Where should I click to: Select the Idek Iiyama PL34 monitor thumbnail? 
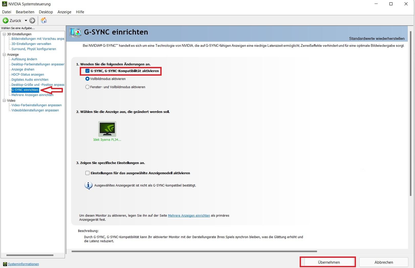coord(107,129)
